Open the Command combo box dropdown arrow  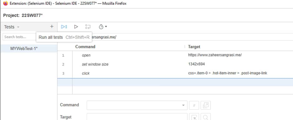point(183,105)
